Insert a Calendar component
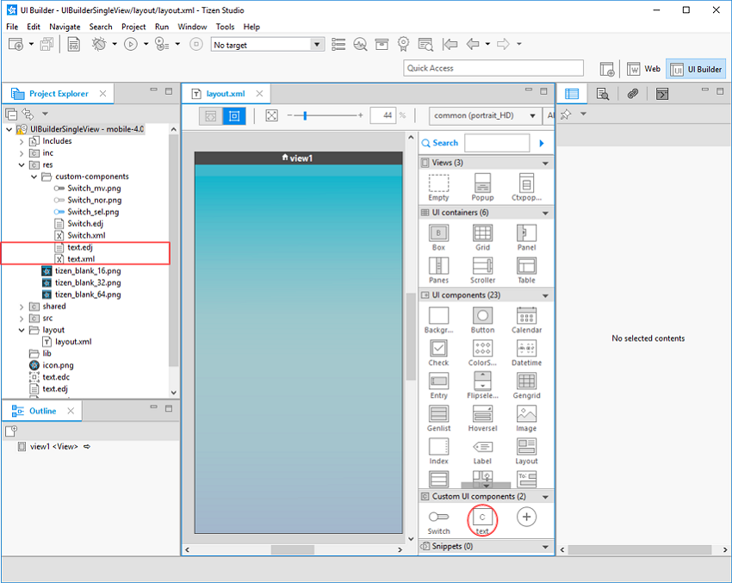This screenshot has width=732, height=583. [526, 317]
